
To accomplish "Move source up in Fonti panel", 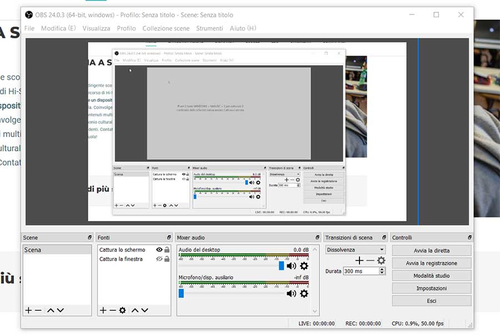I will point(135,310).
